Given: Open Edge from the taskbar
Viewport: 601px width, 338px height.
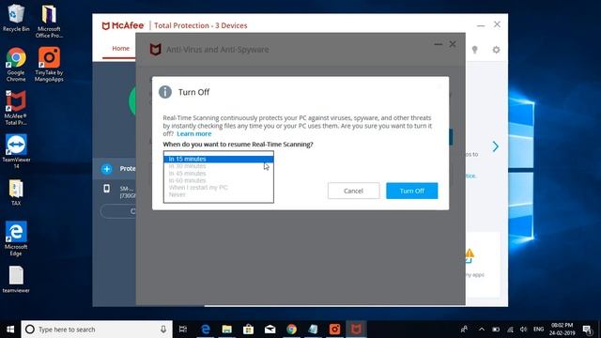Looking at the screenshot, I should pos(206,330).
